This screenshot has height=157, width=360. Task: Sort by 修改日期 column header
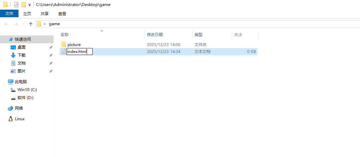click(155, 35)
